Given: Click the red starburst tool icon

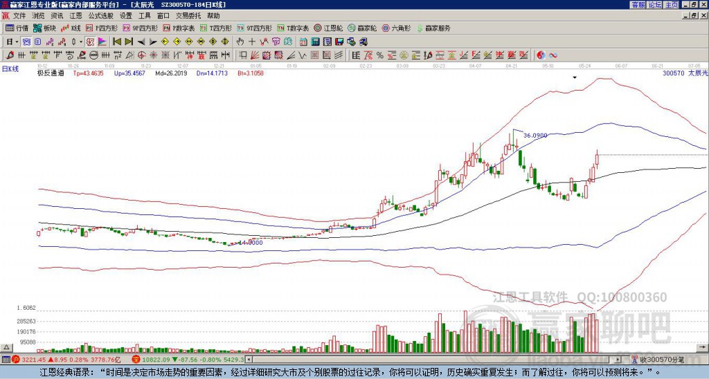Looking at the screenshot, I should (x=153, y=55).
